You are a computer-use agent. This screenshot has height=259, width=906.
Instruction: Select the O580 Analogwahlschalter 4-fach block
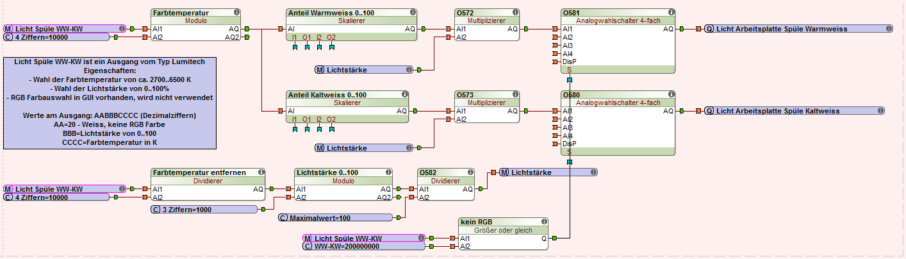[x=618, y=123]
